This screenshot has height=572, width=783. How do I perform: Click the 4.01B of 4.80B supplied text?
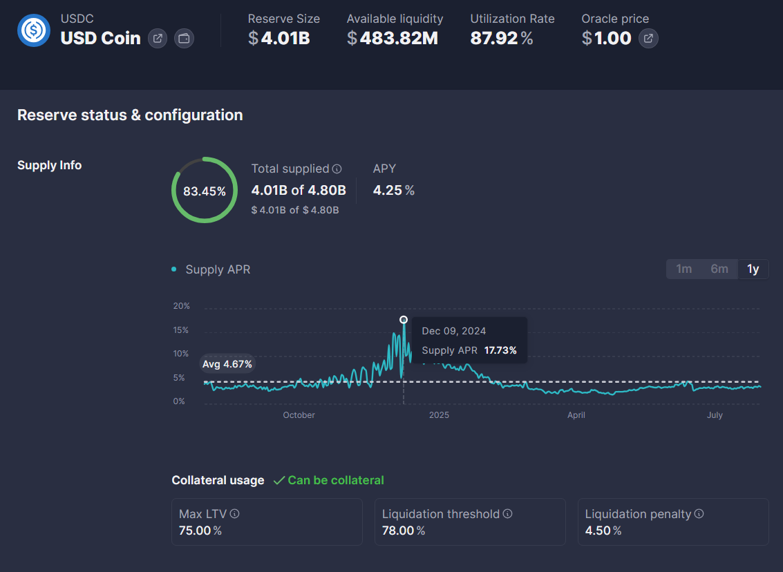[299, 190]
